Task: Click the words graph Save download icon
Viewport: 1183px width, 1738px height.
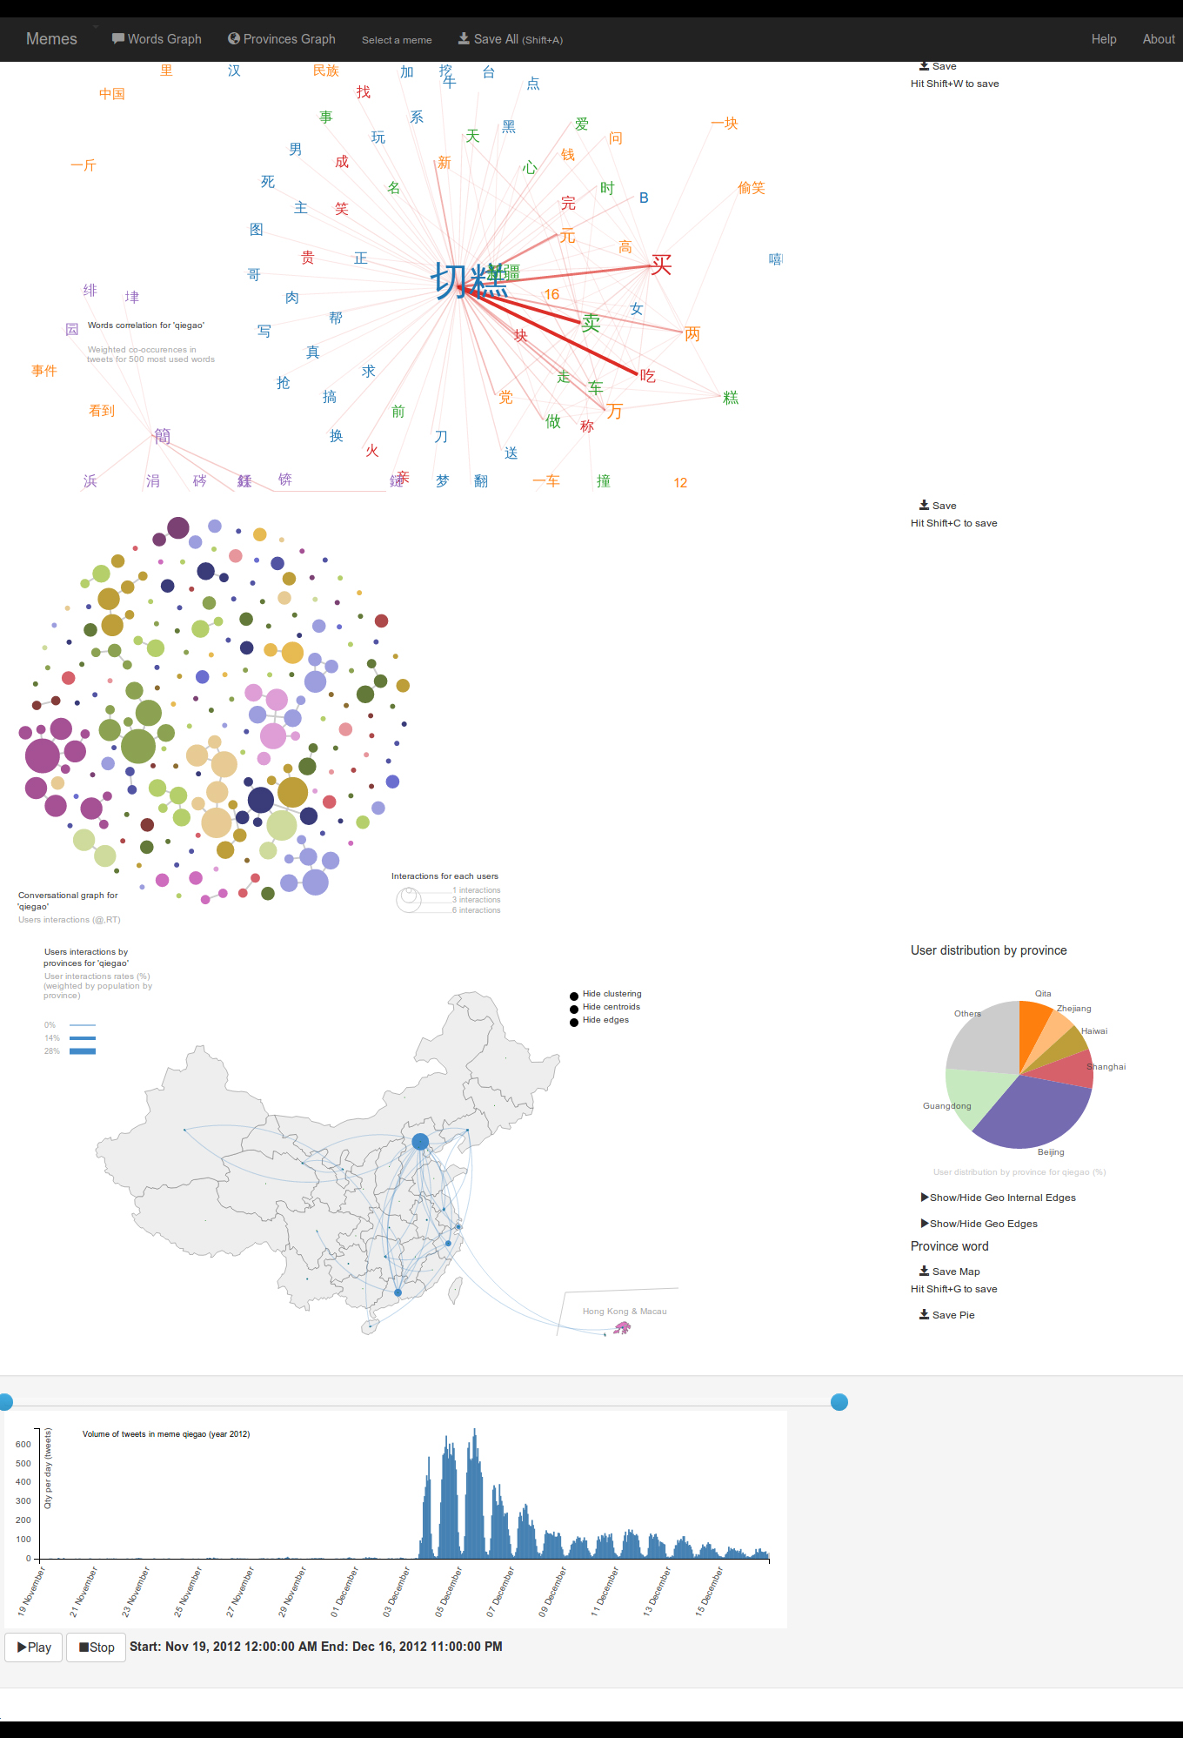Action: tap(924, 66)
